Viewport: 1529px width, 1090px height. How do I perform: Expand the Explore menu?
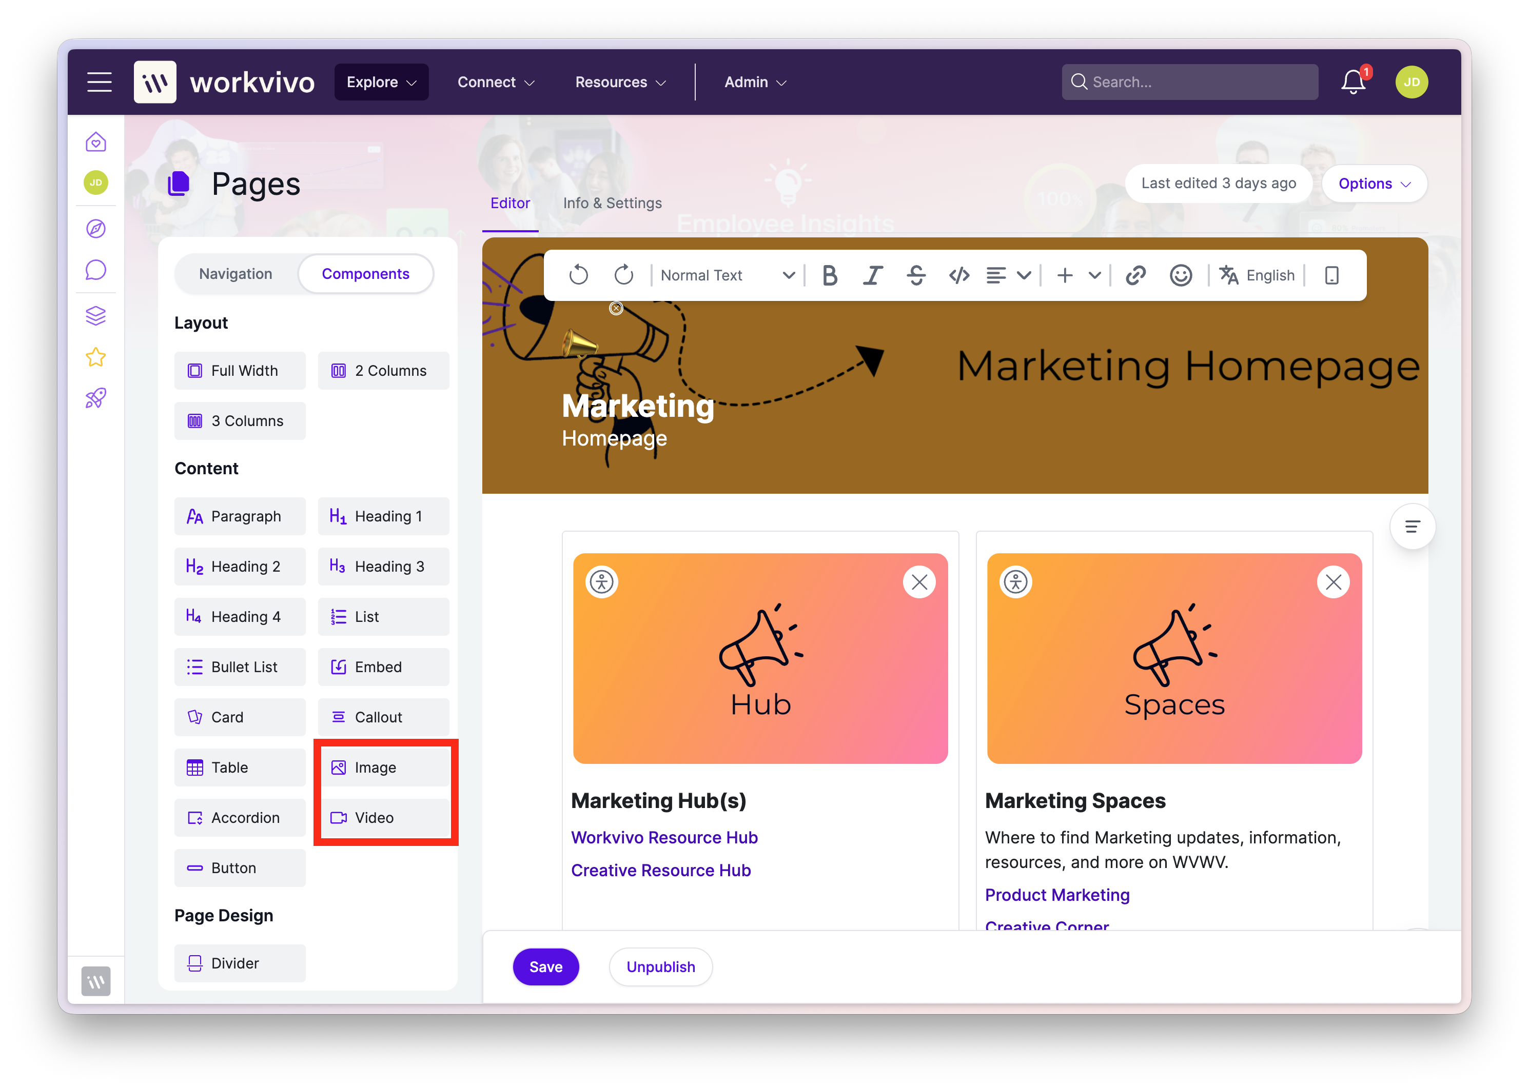click(x=381, y=82)
